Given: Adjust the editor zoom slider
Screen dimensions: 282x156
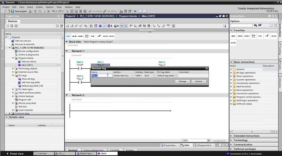Looking at the screenshot, I should (219, 141).
